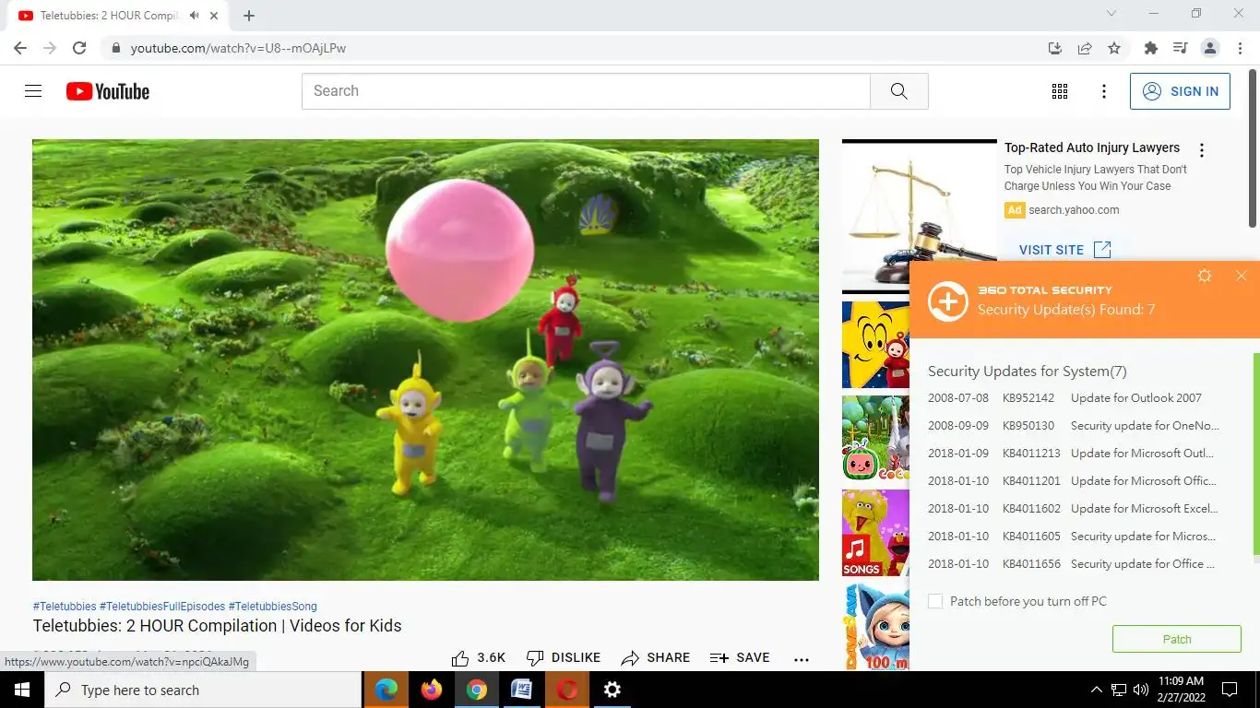Image resolution: width=1260 pixels, height=708 pixels.
Task: Click the green Patch button
Action: point(1177,639)
